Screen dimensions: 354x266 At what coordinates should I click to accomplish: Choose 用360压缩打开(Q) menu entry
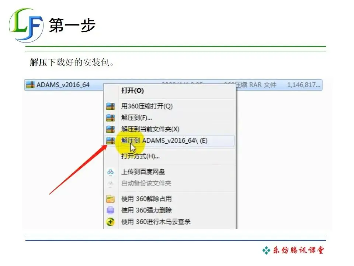(147, 106)
